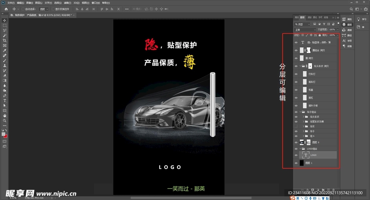
Task: Collapse the 车子组合 group
Action: 300,112
